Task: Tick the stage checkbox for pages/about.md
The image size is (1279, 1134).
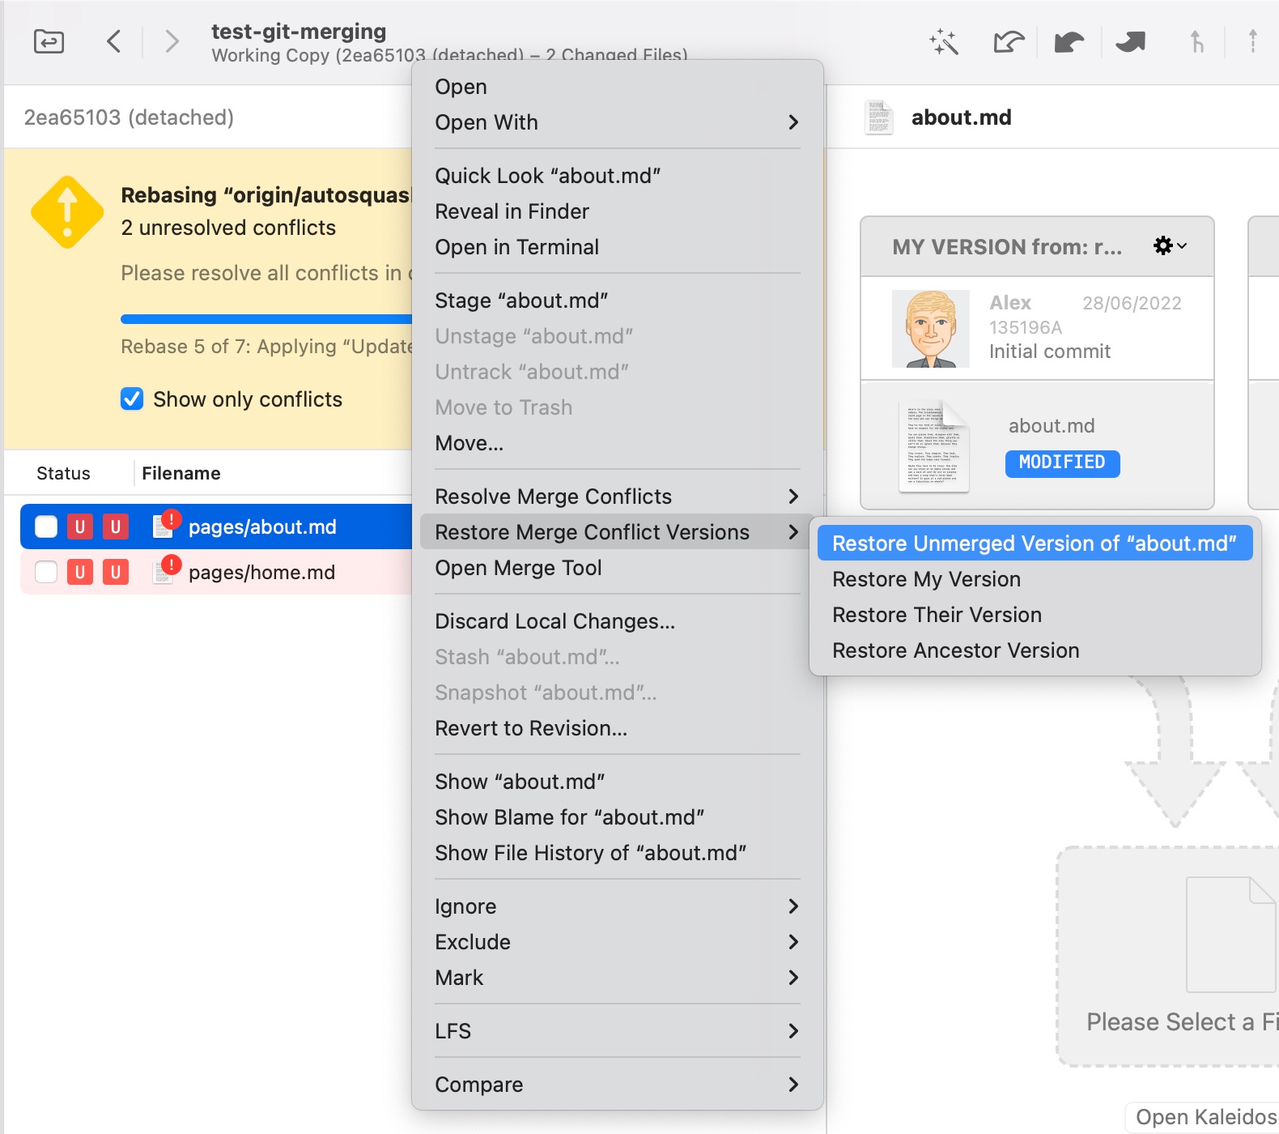Action: 46,526
